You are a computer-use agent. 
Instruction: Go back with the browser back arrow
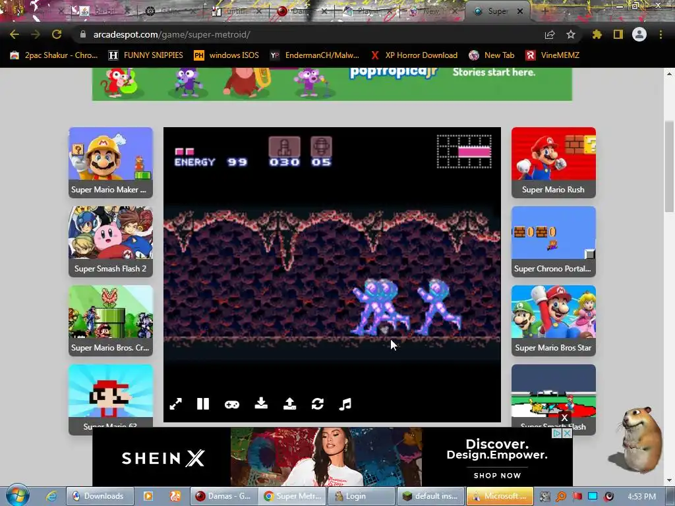point(15,34)
